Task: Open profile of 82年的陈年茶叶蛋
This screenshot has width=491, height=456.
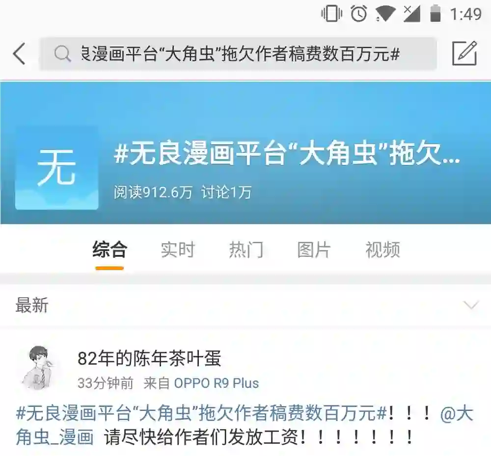Action: pyautogui.click(x=149, y=358)
